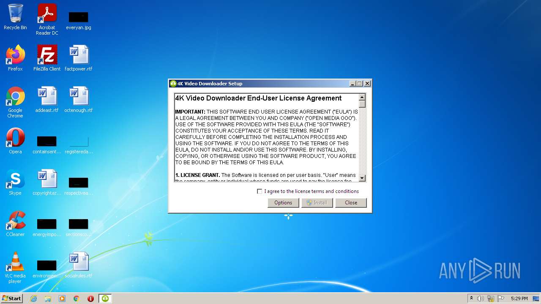Click the taskbar clock showing 5:29 PM
Viewport: 541px width, 304px height.
pos(519,299)
